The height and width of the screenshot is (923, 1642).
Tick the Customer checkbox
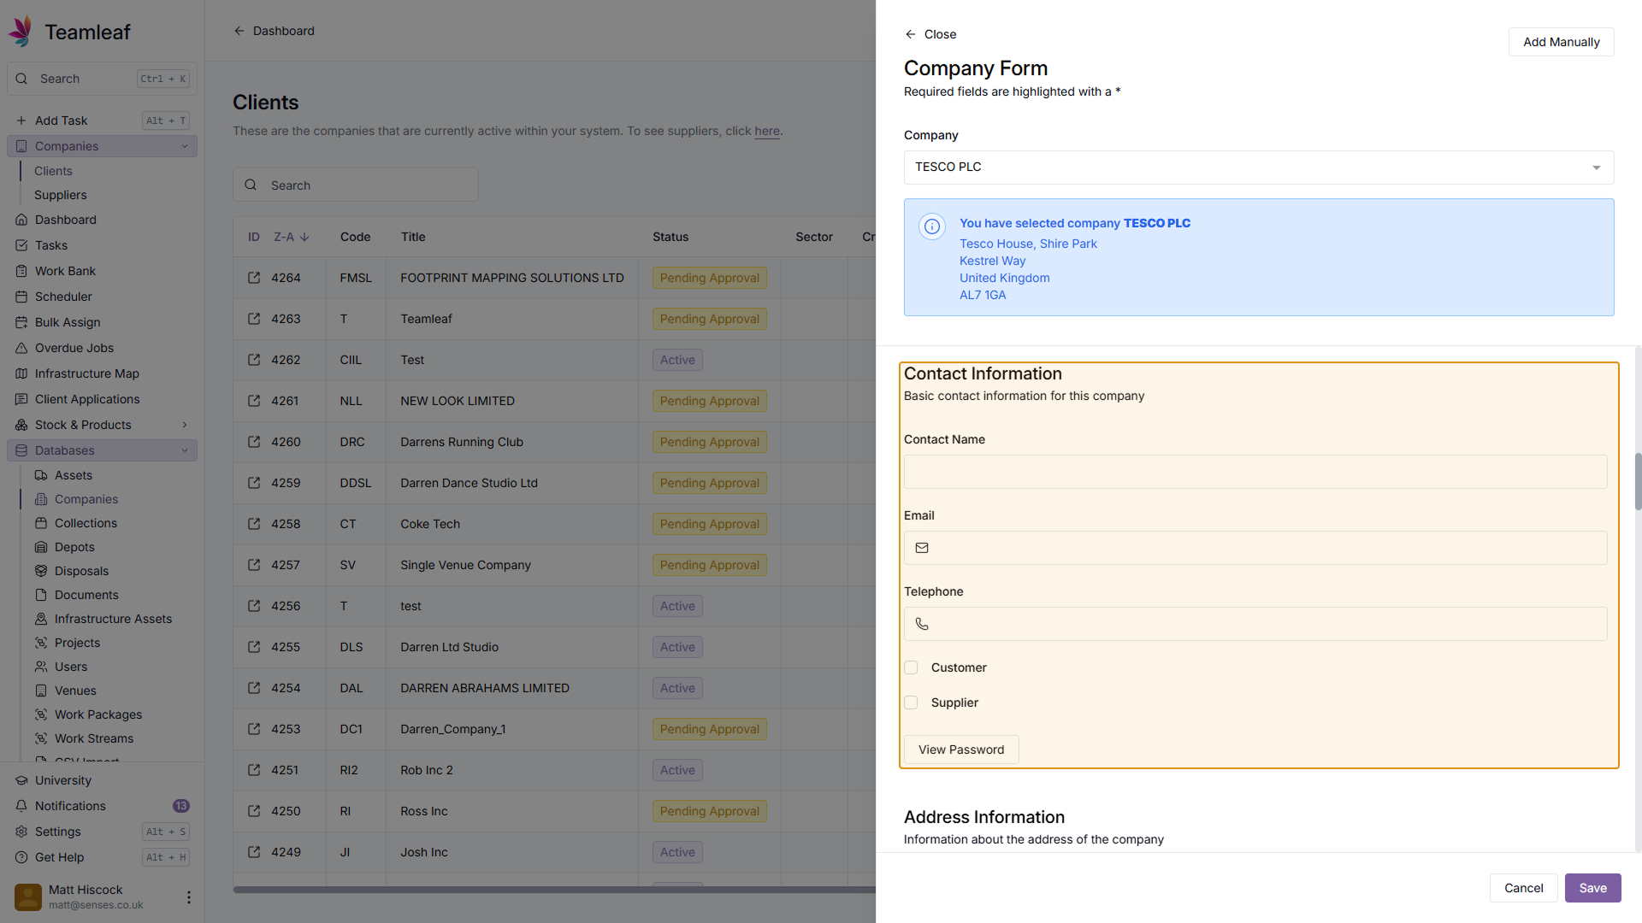click(x=911, y=667)
